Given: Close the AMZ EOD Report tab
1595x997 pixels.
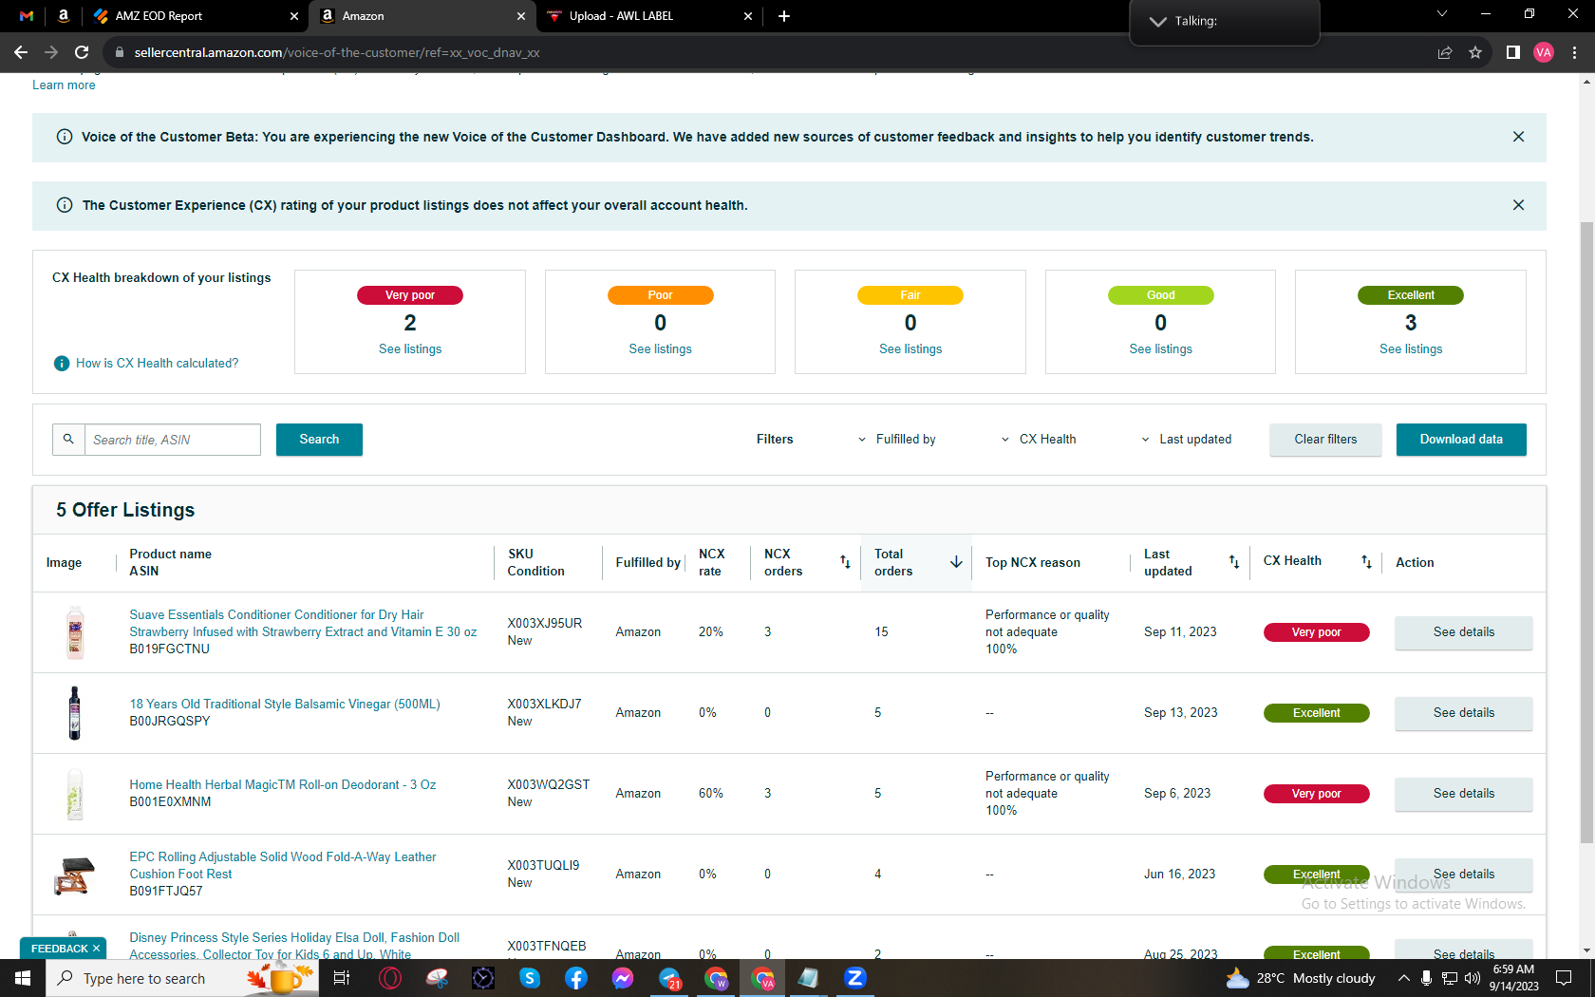Looking at the screenshot, I should point(294,16).
